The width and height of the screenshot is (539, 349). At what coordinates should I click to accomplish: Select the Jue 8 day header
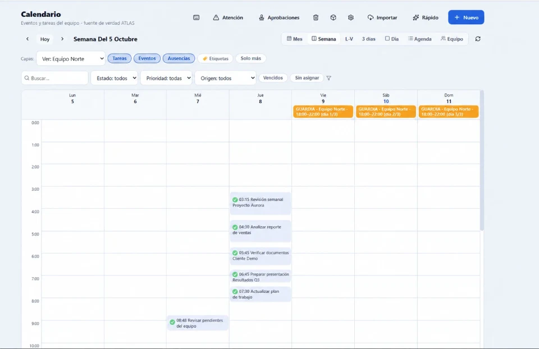(260, 99)
